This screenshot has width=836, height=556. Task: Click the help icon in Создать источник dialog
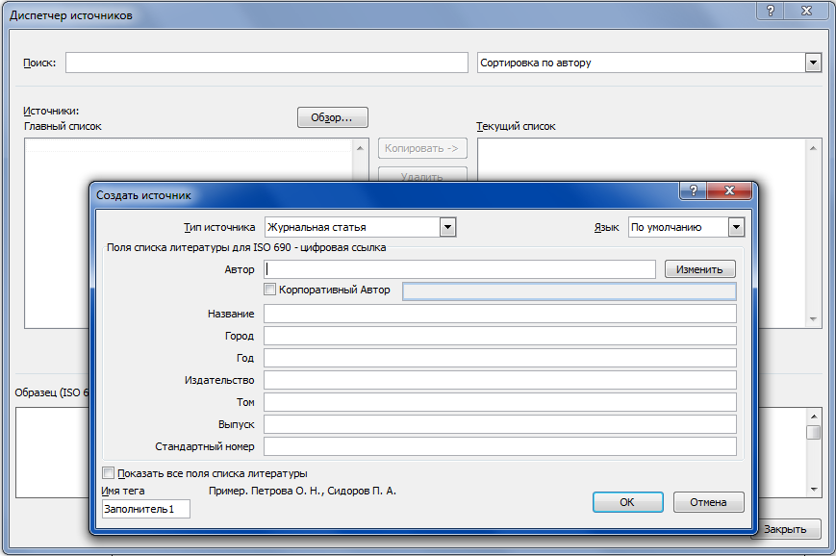pyautogui.click(x=693, y=190)
